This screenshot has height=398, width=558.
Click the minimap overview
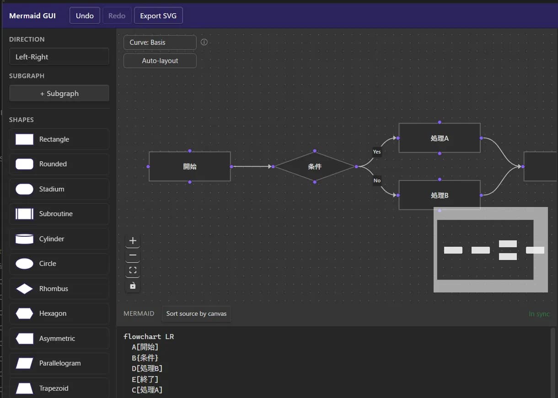pos(491,249)
